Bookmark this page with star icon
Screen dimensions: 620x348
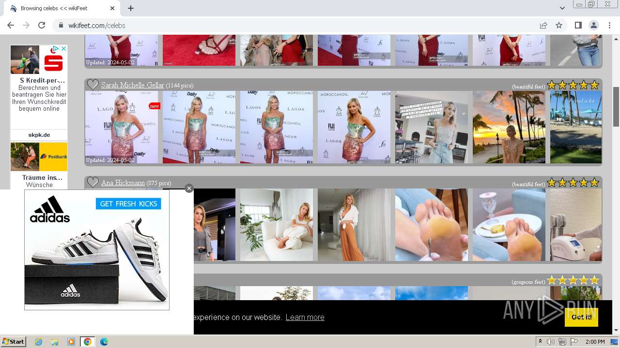point(559,25)
